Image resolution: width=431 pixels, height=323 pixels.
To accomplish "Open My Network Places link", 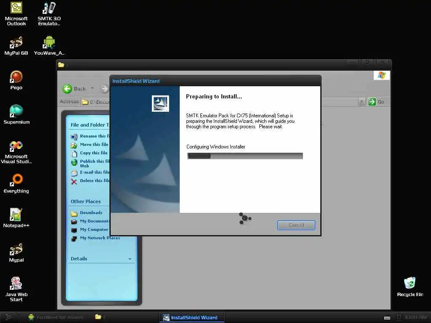I will [100, 238].
